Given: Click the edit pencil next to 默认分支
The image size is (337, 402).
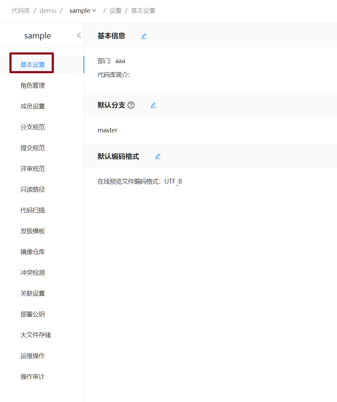Looking at the screenshot, I should tap(153, 105).
